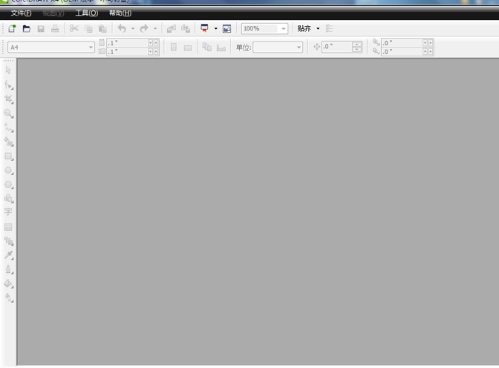Select the Text tool 字

click(8, 212)
